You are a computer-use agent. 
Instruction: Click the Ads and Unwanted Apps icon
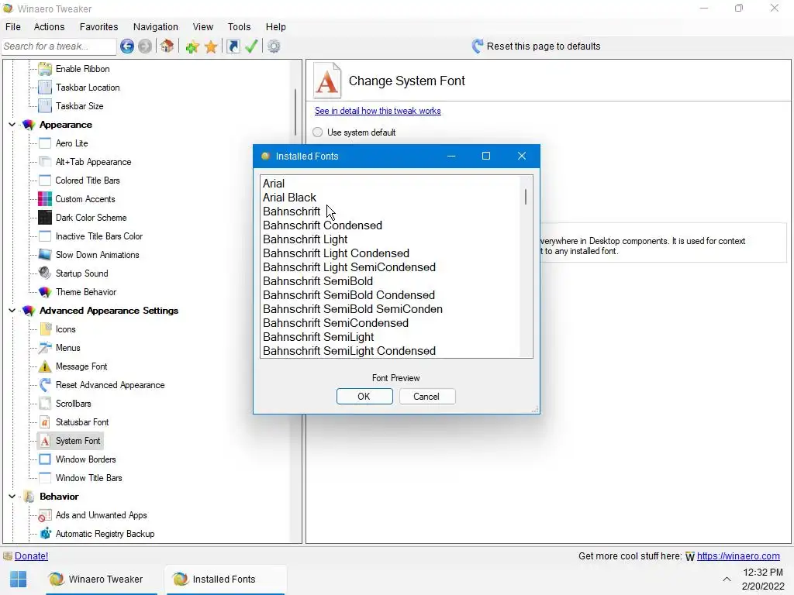coord(45,515)
